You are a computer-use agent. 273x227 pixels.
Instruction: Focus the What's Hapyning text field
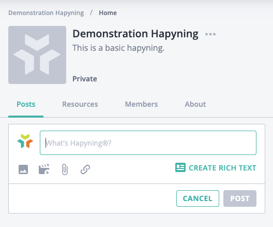coord(148,143)
